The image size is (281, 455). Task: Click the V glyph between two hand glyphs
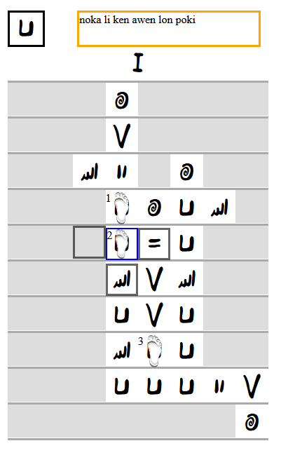point(154,279)
